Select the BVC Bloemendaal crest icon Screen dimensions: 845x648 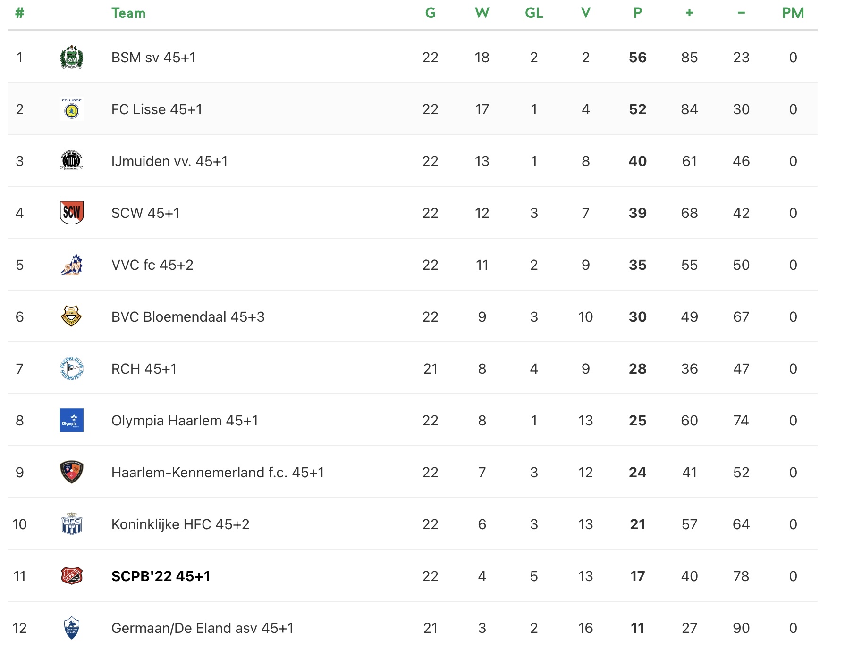pyautogui.click(x=72, y=316)
